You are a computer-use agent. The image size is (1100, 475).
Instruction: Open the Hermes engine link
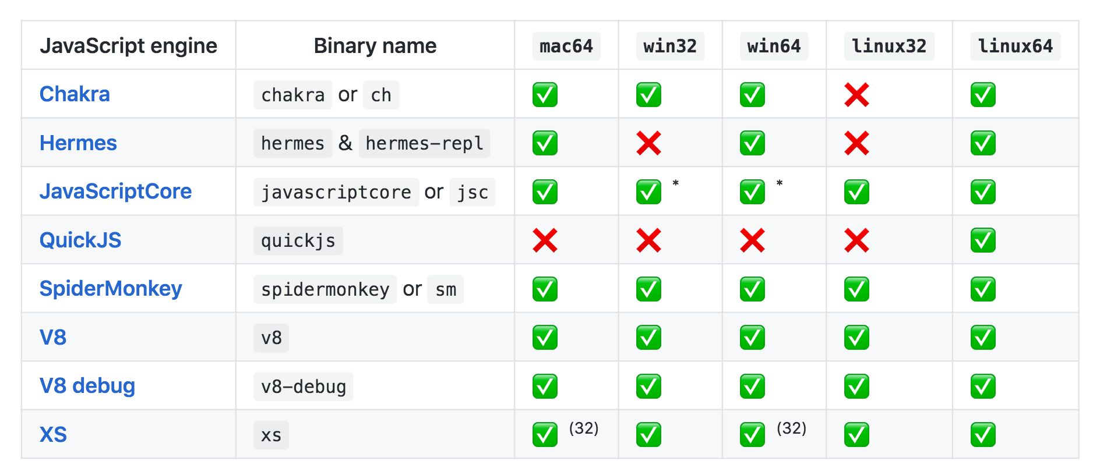click(78, 143)
